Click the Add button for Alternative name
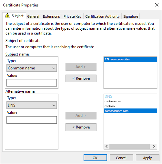162x164 pixels. (x=81, y=116)
